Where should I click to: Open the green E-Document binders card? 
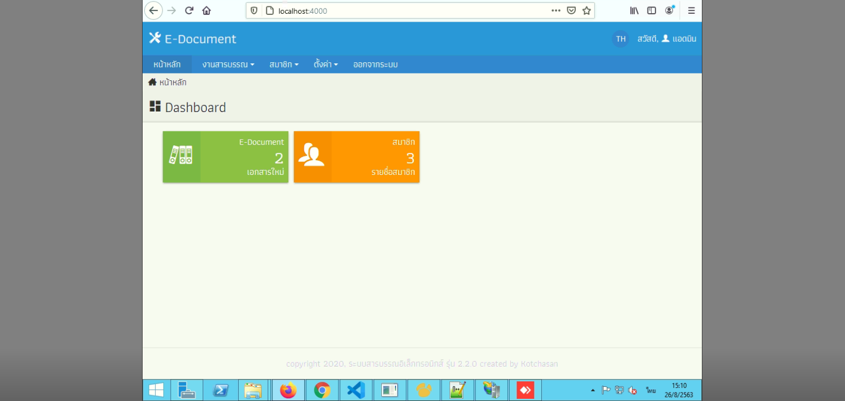click(226, 157)
